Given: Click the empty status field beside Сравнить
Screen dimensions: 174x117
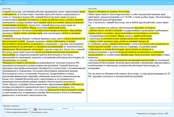Looking at the screenshot, I should click(123, 108).
